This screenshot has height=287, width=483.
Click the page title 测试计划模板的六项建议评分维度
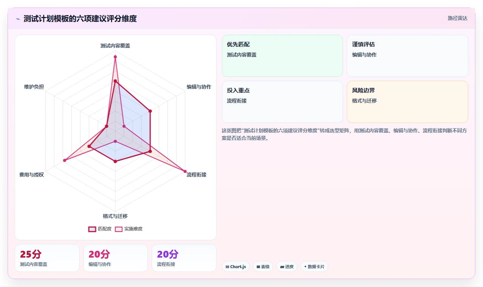click(x=80, y=18)
